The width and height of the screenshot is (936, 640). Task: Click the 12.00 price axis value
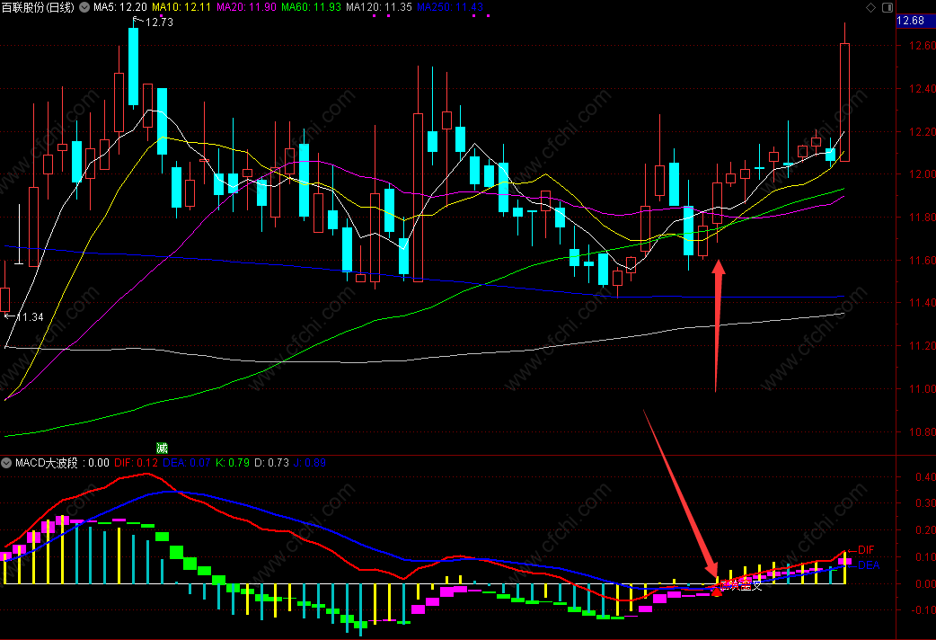point(923,174)
